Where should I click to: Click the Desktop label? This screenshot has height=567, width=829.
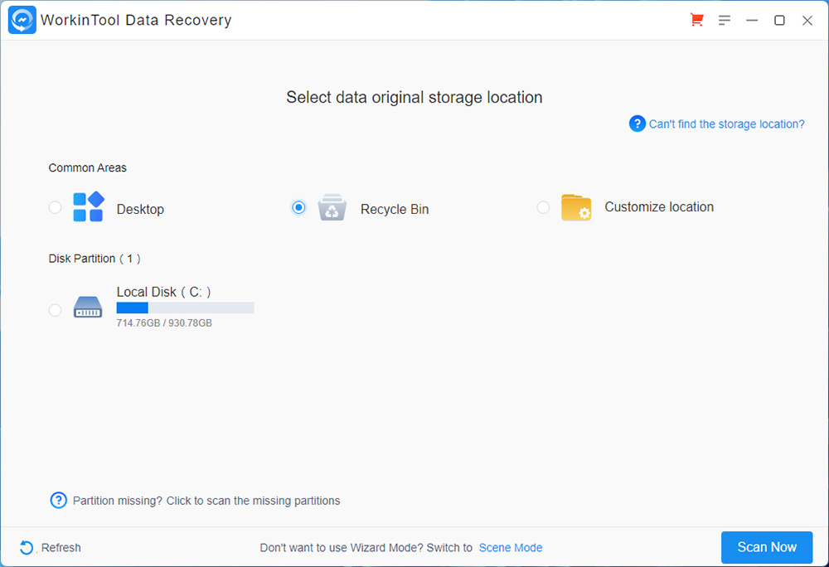(140, 209)
